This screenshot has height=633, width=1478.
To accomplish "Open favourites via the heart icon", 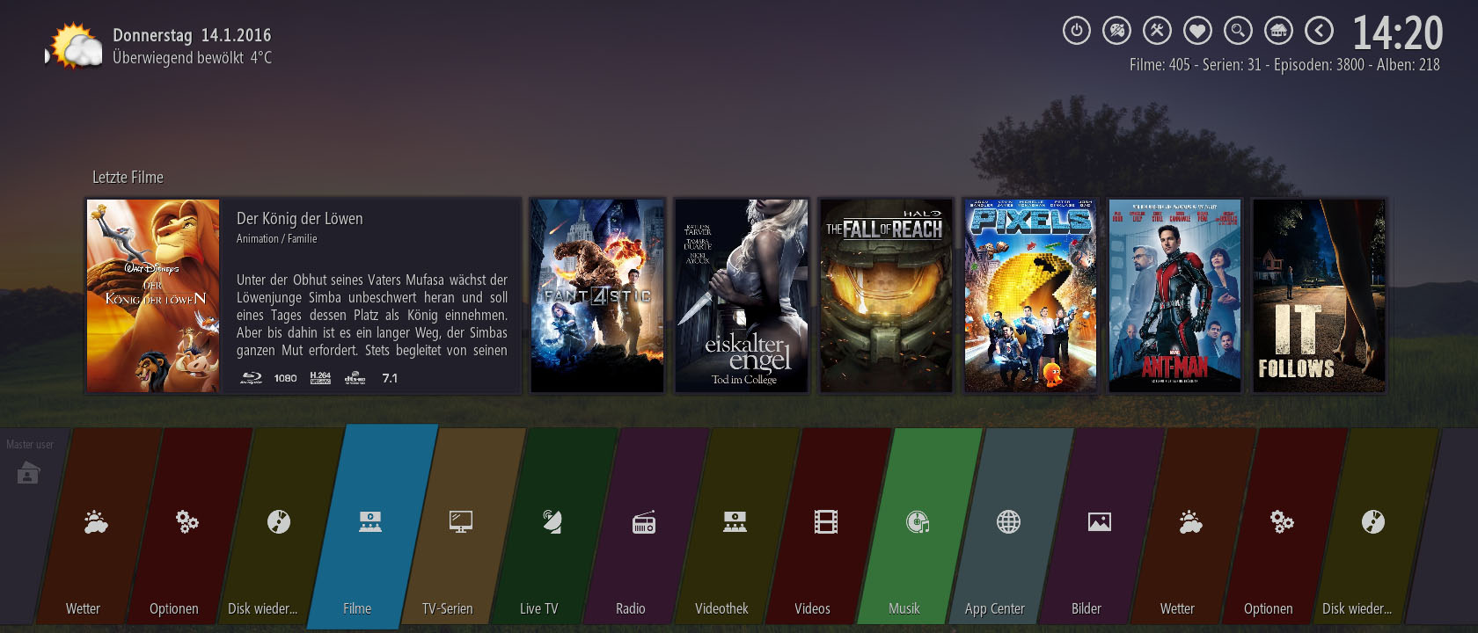I will [x=1197, y=31].
